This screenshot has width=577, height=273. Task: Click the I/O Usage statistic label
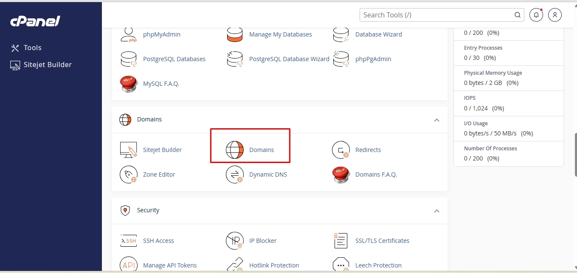(476, 124)
